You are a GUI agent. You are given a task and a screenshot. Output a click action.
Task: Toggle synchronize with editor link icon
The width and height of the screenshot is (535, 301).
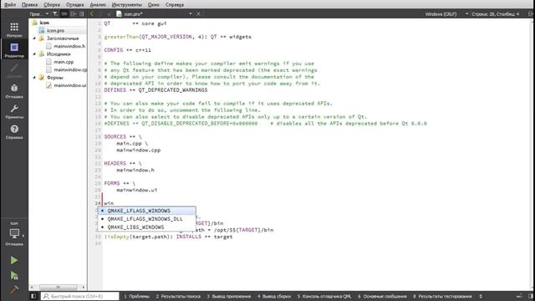(64, 14)
